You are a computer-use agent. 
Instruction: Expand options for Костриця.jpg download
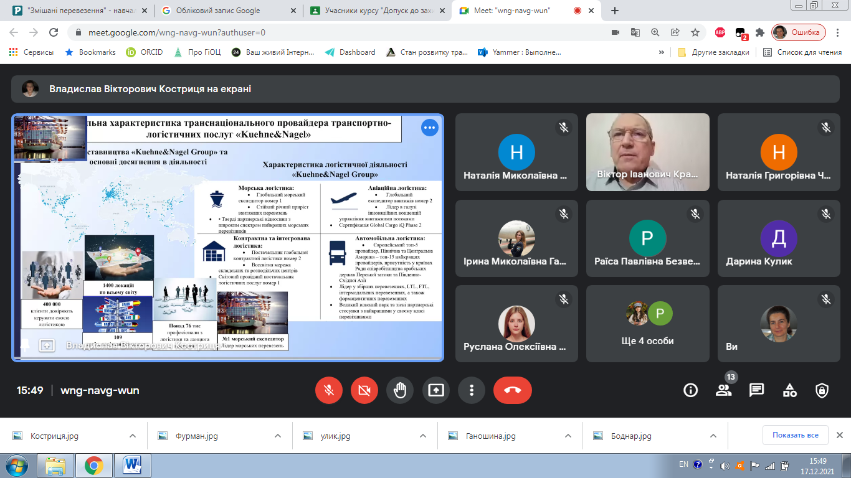click(x=133, y=436)
